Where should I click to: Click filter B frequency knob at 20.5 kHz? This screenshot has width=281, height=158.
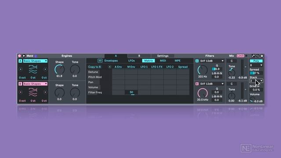tap(202, 93)
